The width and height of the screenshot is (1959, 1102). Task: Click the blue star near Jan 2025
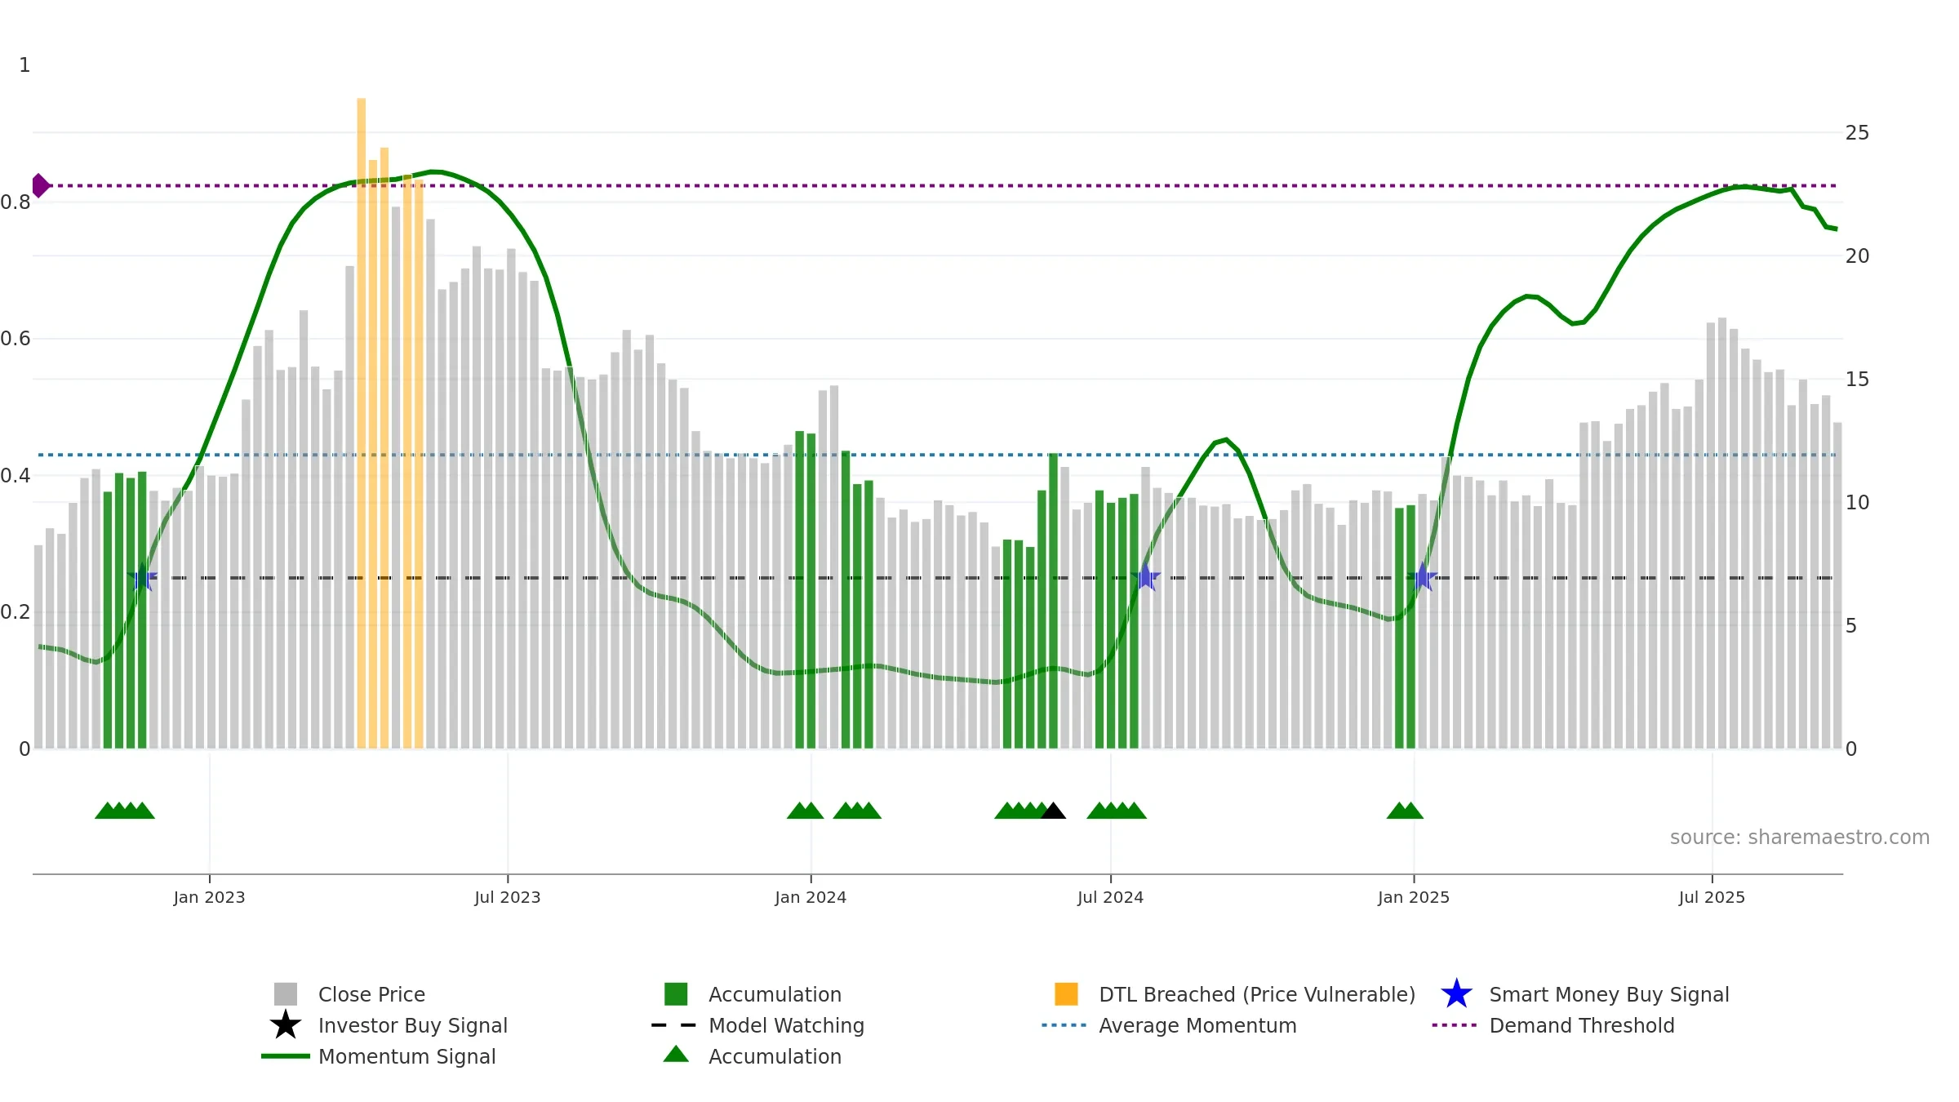point(1422,578)
